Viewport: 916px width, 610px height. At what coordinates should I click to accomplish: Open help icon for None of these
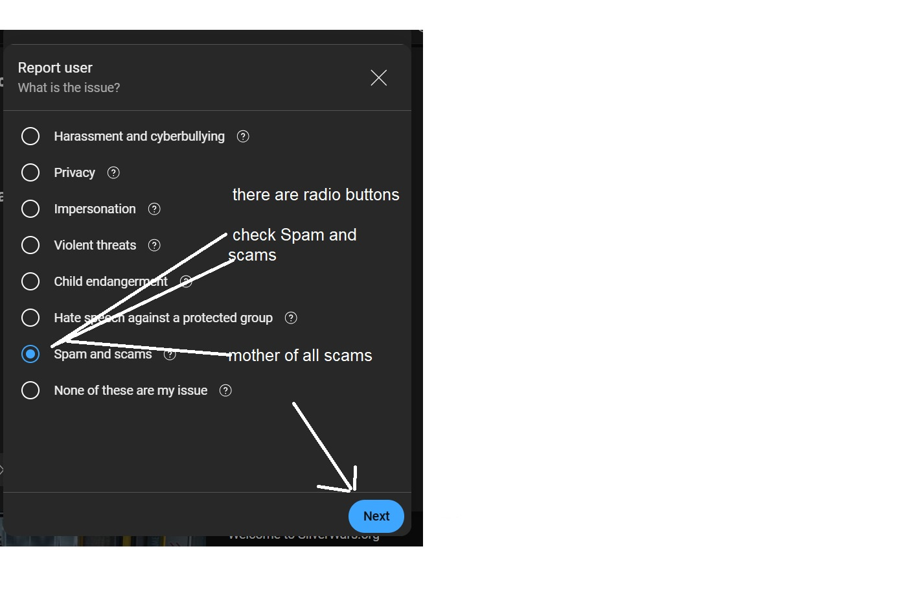tap(225, 390)
